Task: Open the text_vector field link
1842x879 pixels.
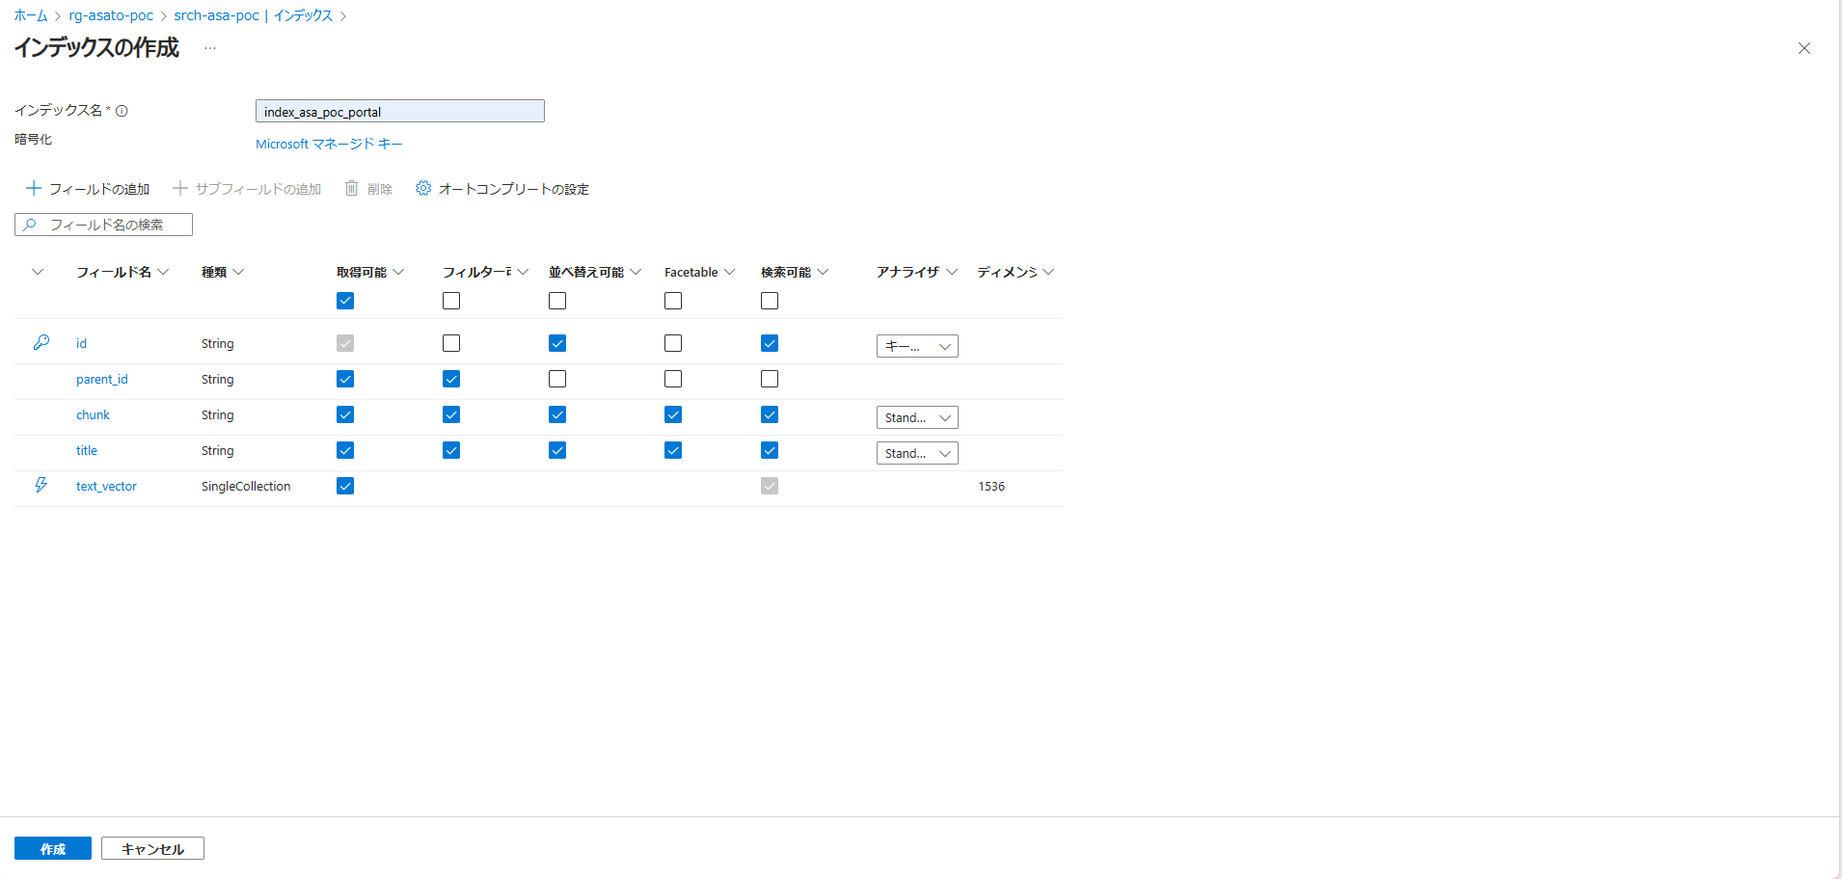Action: [x=106, y=486]
